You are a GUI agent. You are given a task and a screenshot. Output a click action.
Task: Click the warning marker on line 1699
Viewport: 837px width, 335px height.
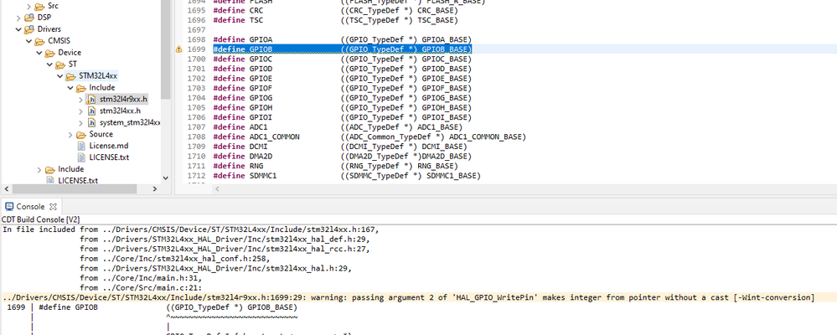click(178, 49)
